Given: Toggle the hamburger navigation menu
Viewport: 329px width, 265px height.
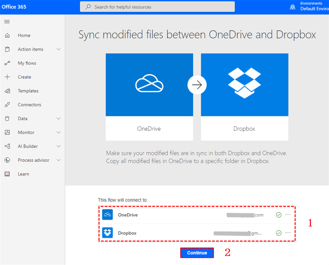Looking at the screenshot, I should coord(7,22).
